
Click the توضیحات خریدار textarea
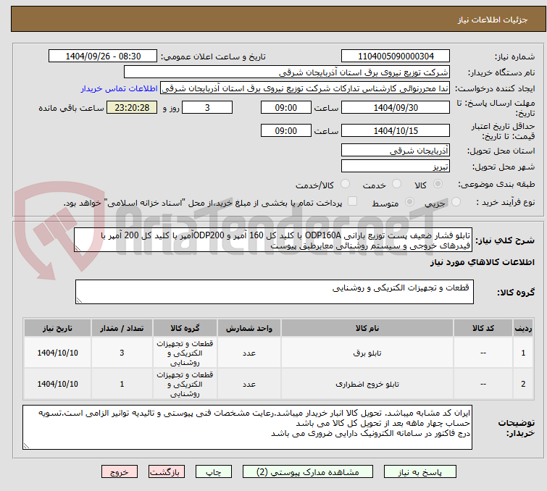coord(247,427)
